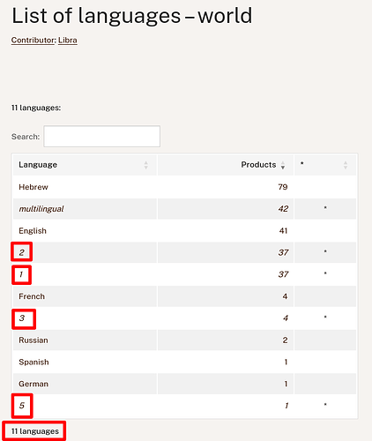Open the Libra contributor link

pyautogui.click(x=68, y=40)
